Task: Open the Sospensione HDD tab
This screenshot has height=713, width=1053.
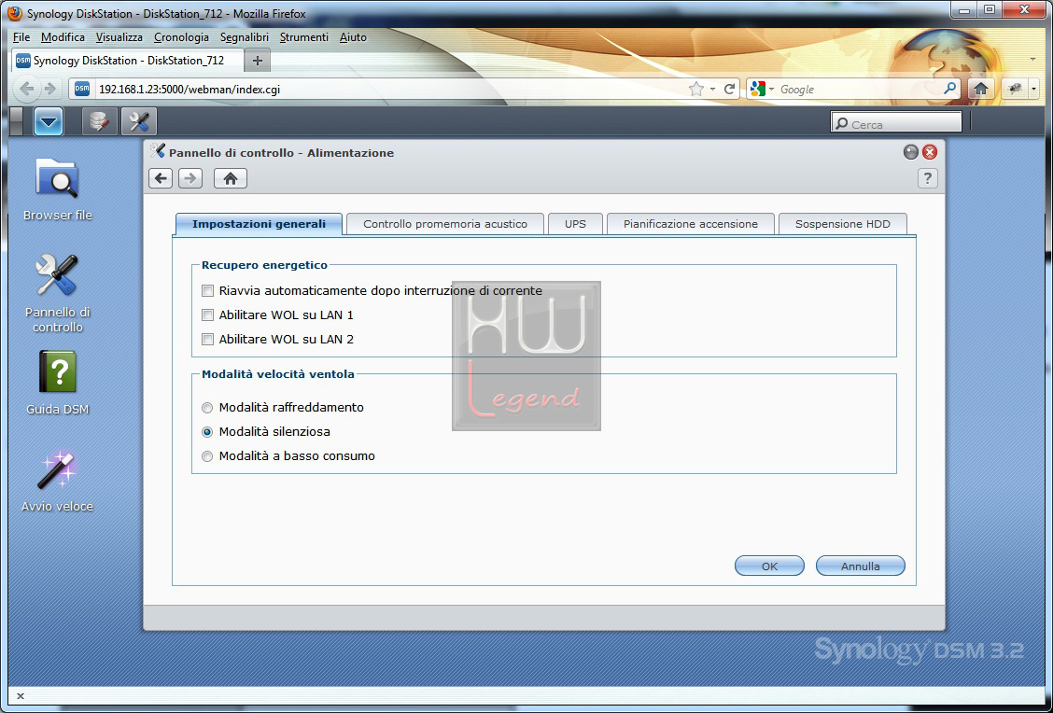Action: (843, 224)
